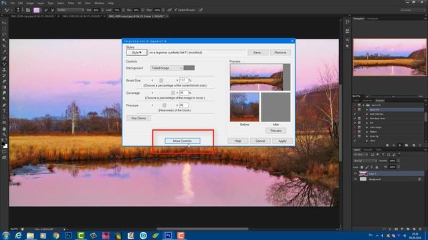Open the Style dropdown in the dialog
This screenshot has width=428, height=240.
[136, 53]
